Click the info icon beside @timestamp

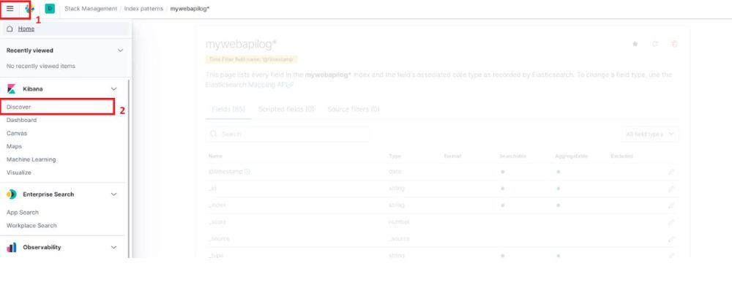[247, 172]
